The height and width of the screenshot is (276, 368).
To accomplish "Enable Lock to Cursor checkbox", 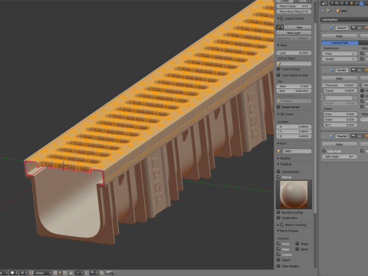I will (278, 69).
